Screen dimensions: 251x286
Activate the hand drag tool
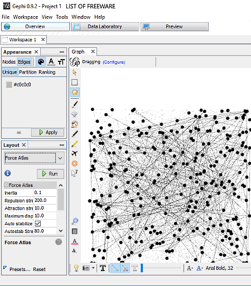point(75,92)
